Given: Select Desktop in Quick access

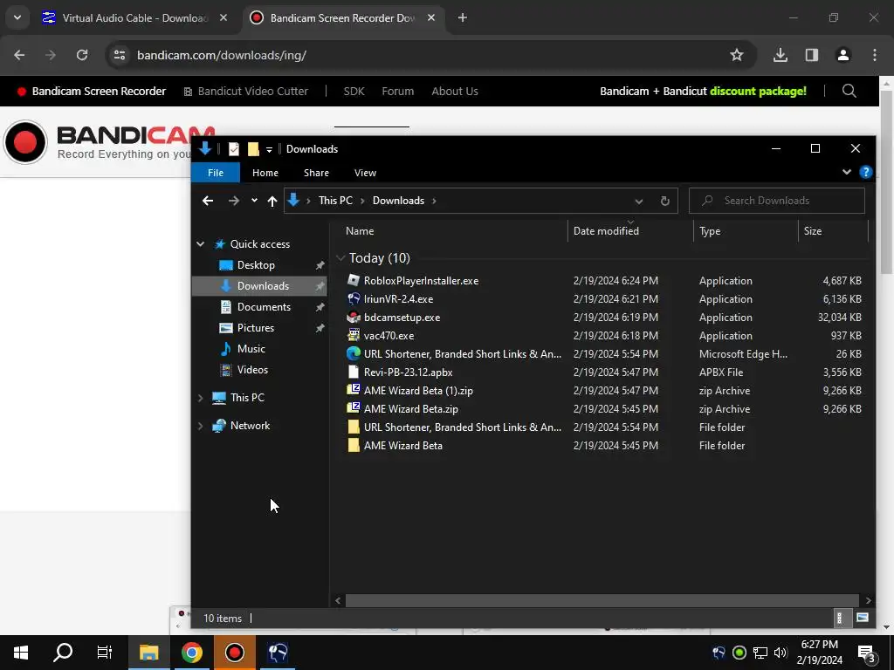Looking at the screenshot, I should click(x=256, y=265).
